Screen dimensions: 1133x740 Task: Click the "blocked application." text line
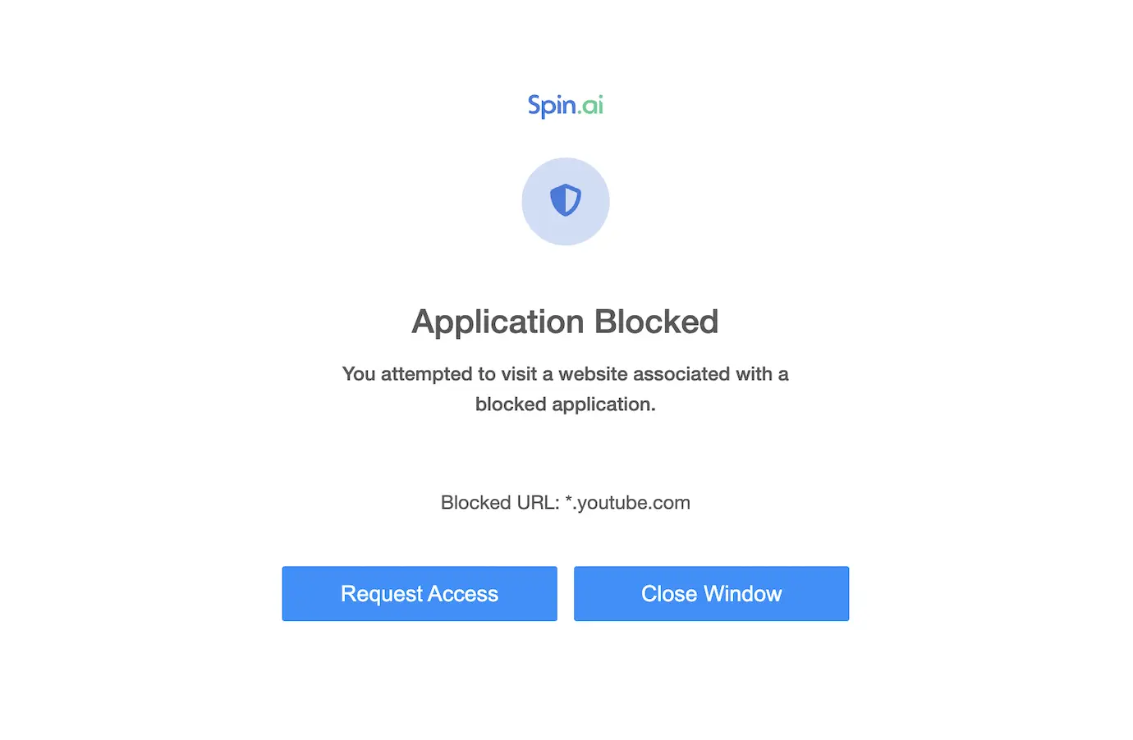pyautogui.click(x=565, y=404)
